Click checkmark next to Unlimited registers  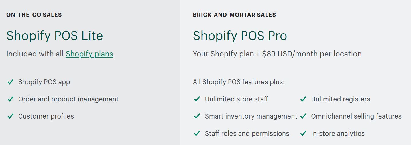pos(303,99)
